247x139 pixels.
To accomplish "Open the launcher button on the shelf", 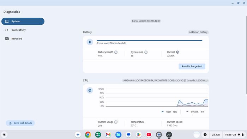I will (x=4, y=135).
